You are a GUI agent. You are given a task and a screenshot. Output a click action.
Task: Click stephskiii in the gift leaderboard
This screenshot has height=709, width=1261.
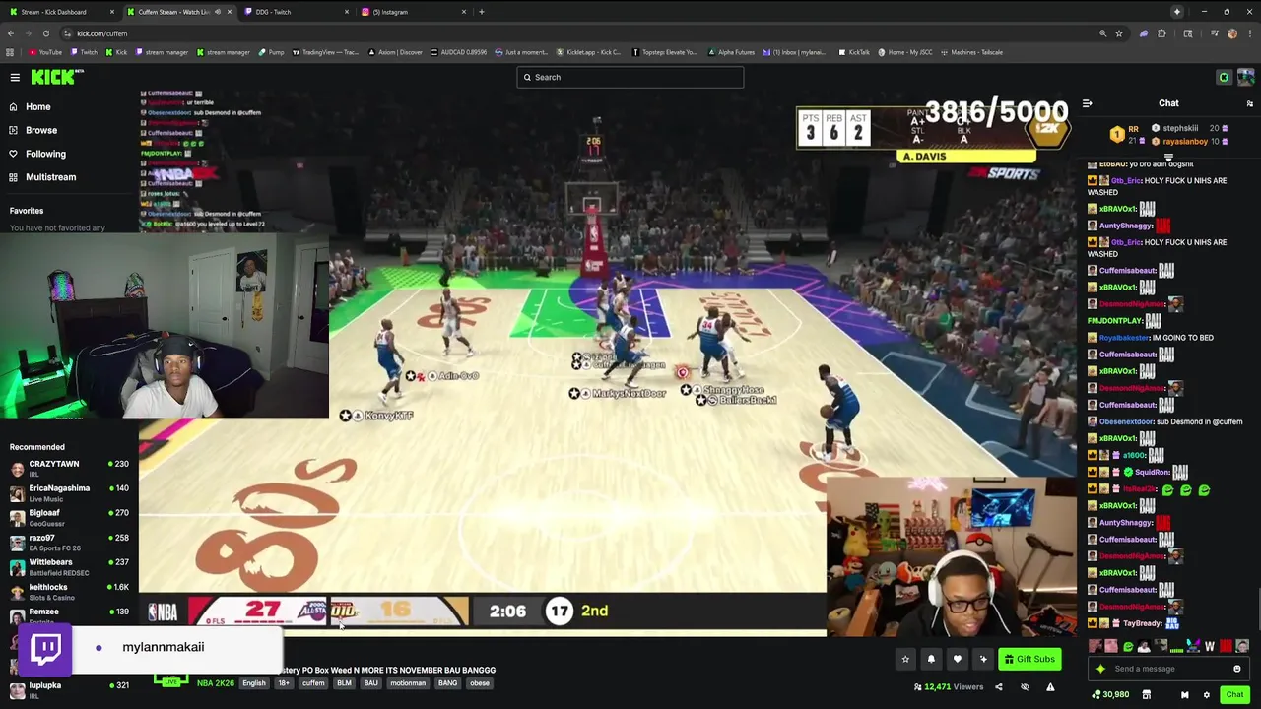point(1180,128)
